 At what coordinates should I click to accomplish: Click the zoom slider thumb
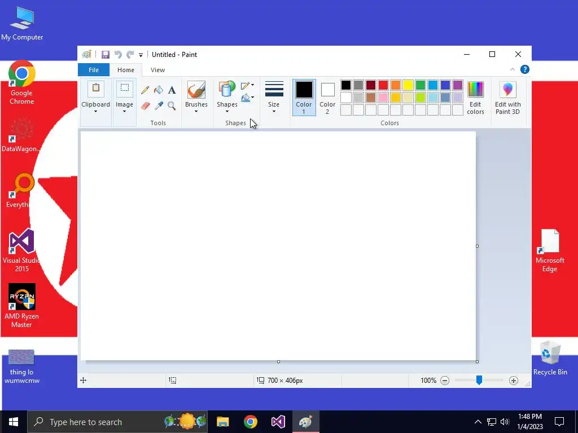click(479, 380)
